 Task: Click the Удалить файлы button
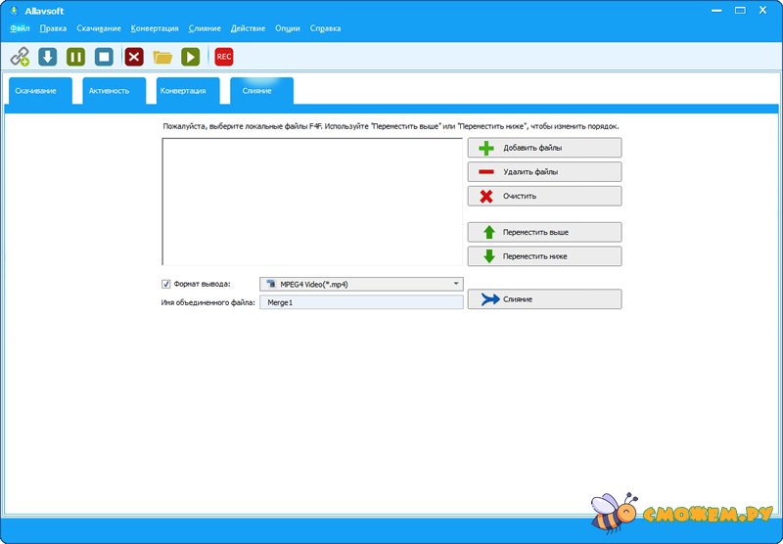[544, 171]
